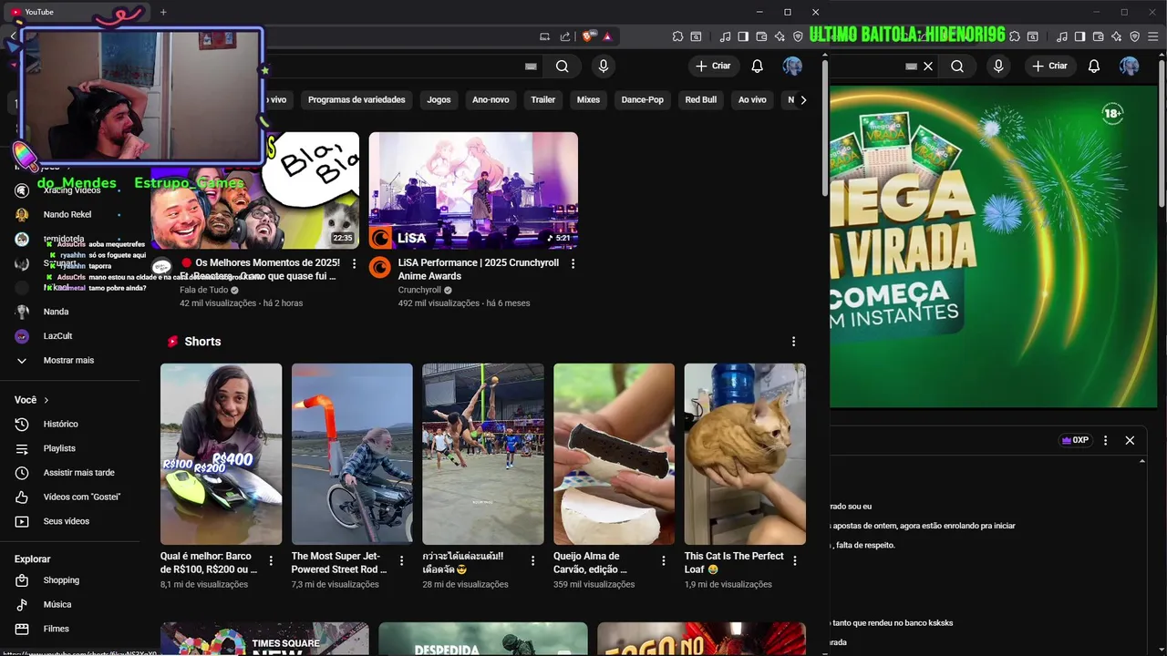This screenshot has height=656, width=1167.
Task: Open Brave Playlist music icon in left window
Action: pyautogui.click(x=725, y=36)
